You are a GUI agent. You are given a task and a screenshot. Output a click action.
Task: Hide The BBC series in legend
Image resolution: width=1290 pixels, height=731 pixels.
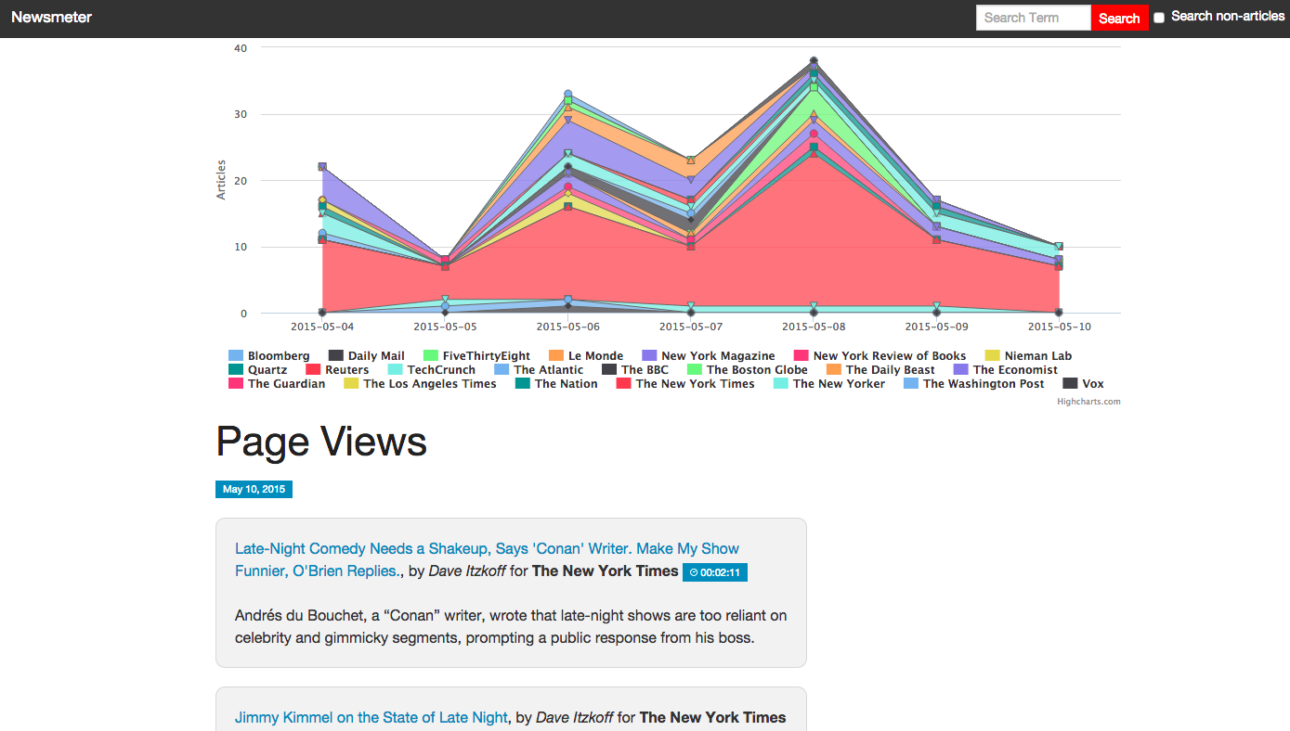pos(634,370)
